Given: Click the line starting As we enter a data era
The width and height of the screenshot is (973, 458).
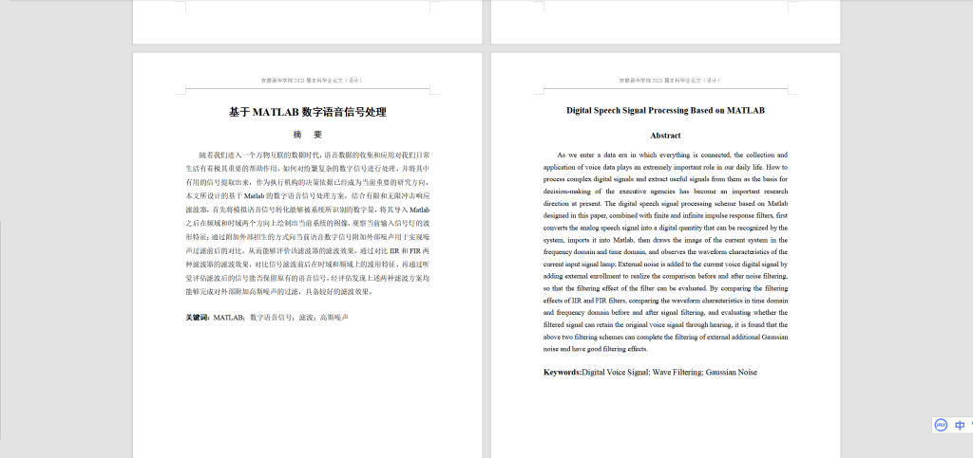Looking at the screenshot, I should pos(673,156).
